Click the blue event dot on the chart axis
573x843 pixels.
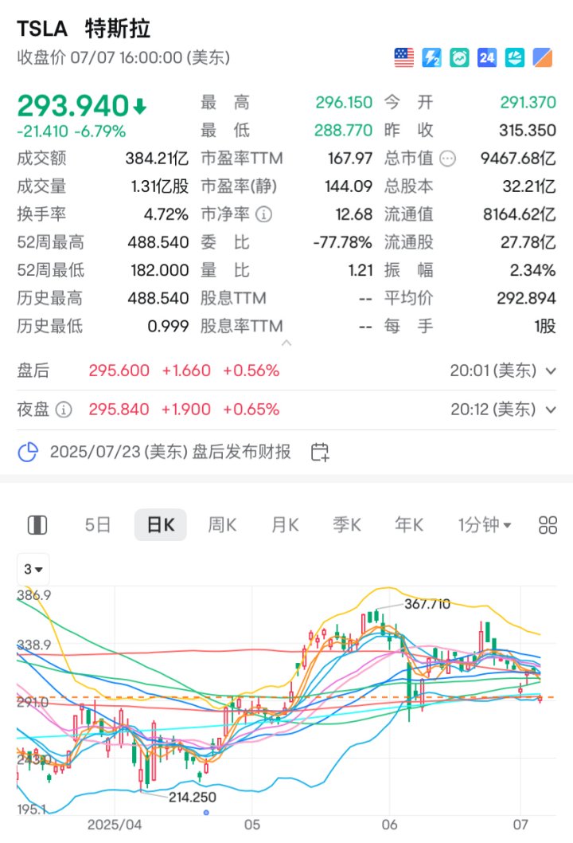click(x=206, y=813)
